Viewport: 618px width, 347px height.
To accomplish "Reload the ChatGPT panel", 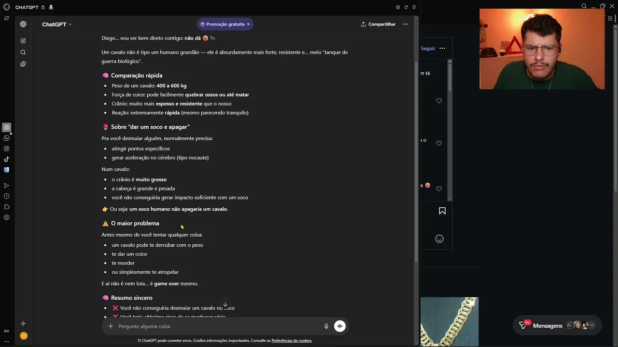I will pyautogui.click(x=406, y=8).
